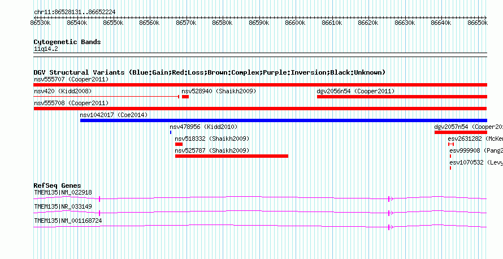503x259 pixels.
Task: Click the dgv2056n54 (Cooper2011) red bar
Action: click(402, 97)
